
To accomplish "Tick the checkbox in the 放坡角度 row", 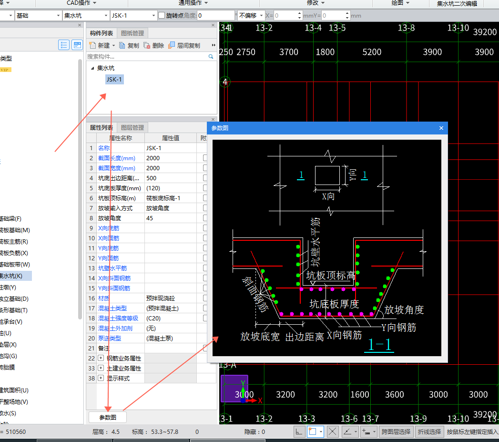I will coord(205,218).
